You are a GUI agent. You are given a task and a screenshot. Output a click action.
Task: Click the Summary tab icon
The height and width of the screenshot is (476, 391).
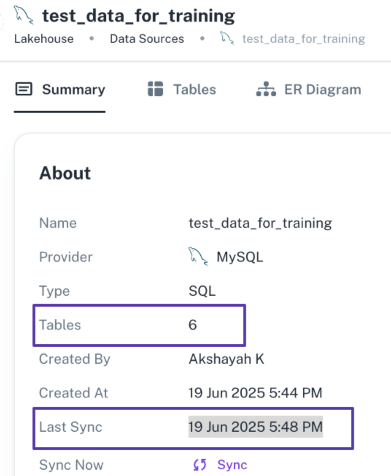tap(24, 89)
